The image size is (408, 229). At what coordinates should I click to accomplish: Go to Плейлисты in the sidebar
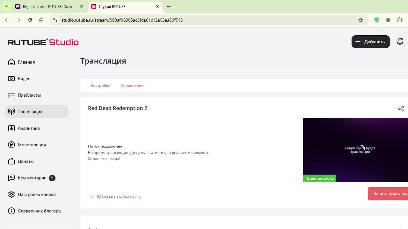tap(37, 95)
